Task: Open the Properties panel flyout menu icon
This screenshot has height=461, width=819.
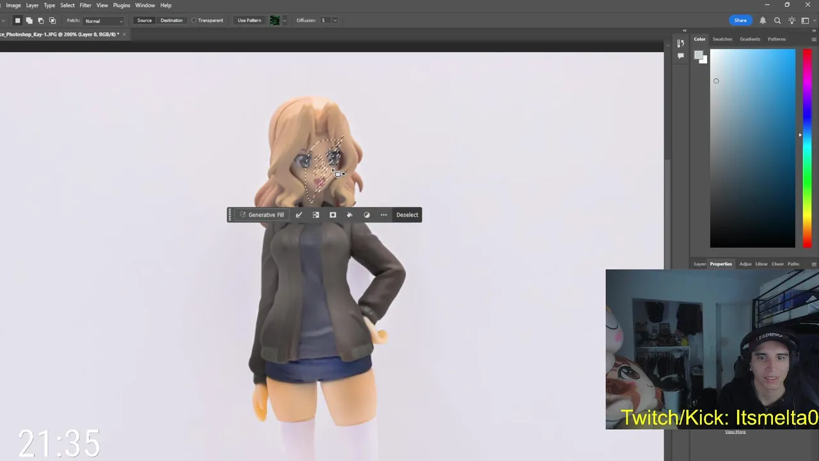Action: click(x=814, y=264)
